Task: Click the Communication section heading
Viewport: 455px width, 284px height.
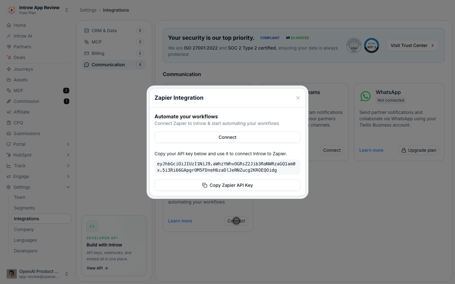Action: point(182,74)
